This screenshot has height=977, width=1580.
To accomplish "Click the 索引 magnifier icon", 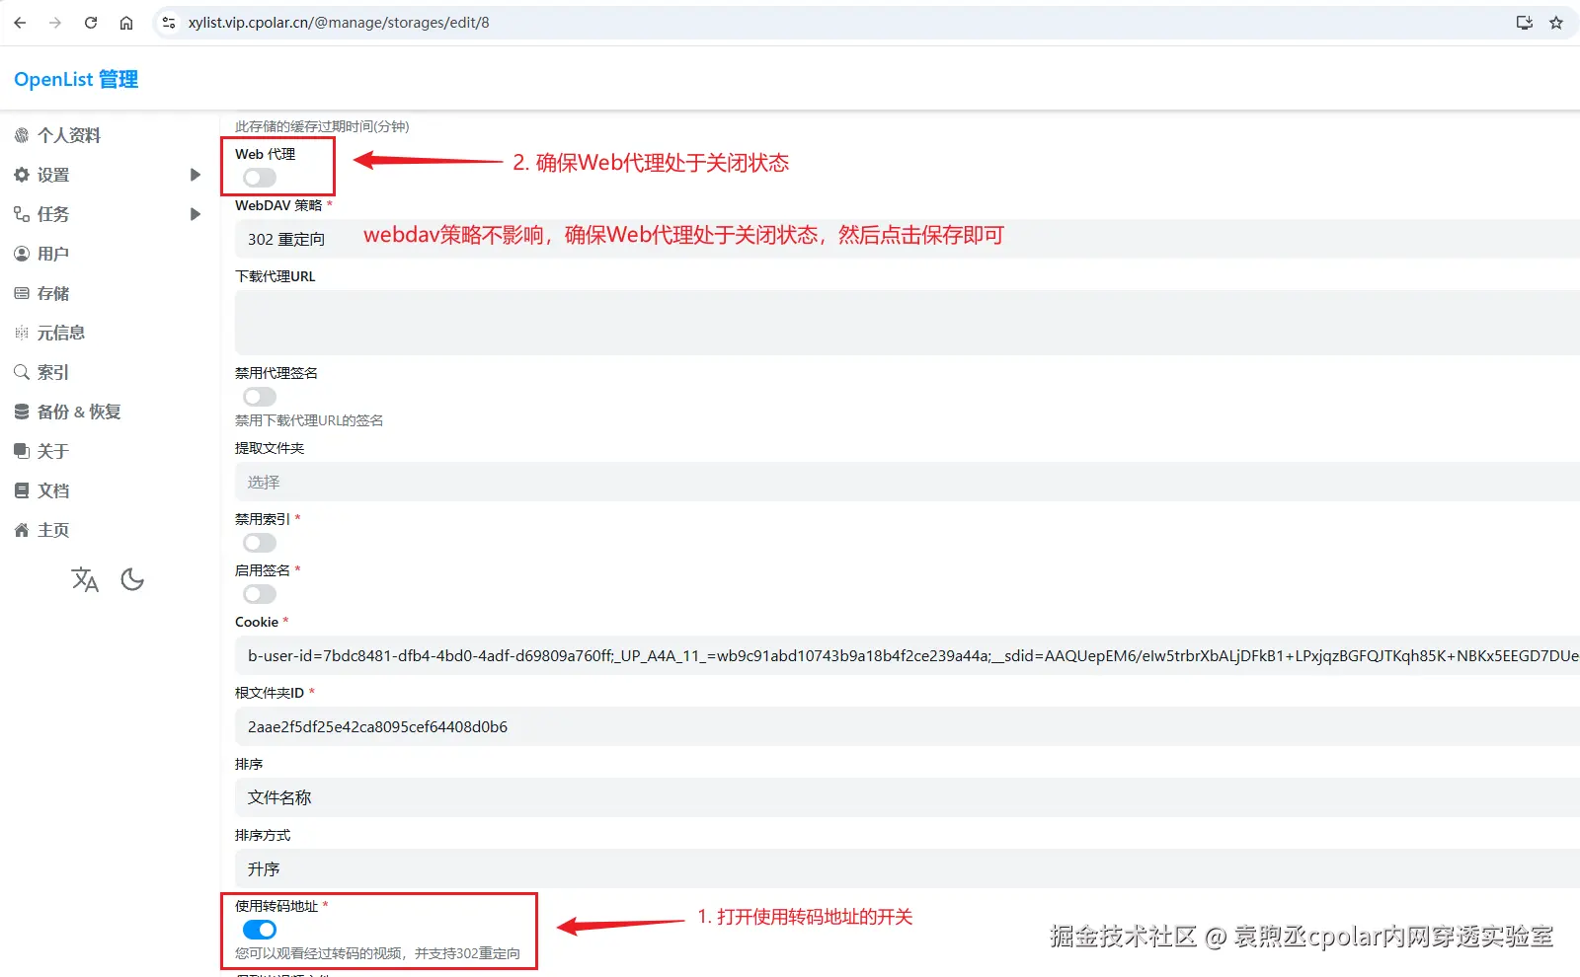I will tap(22, 372).
